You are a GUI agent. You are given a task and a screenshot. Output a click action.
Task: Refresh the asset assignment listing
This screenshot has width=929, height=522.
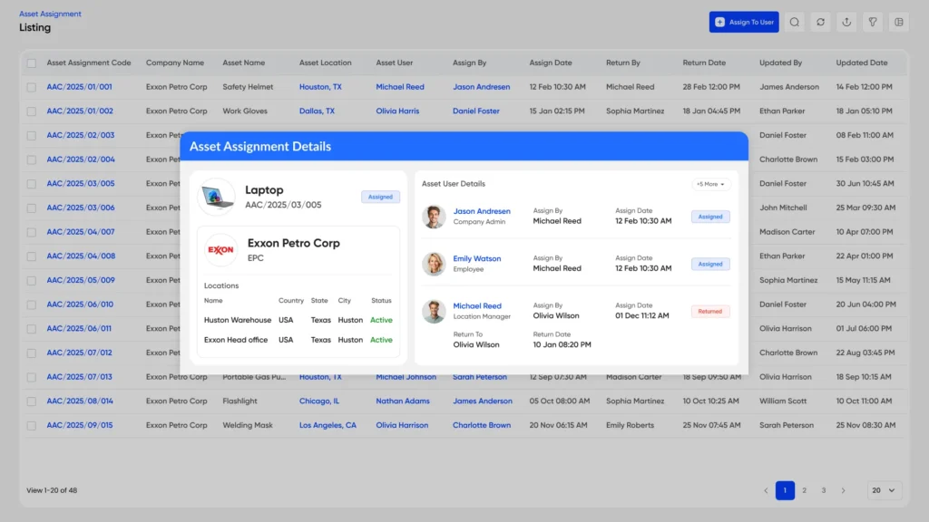(820, 23)
